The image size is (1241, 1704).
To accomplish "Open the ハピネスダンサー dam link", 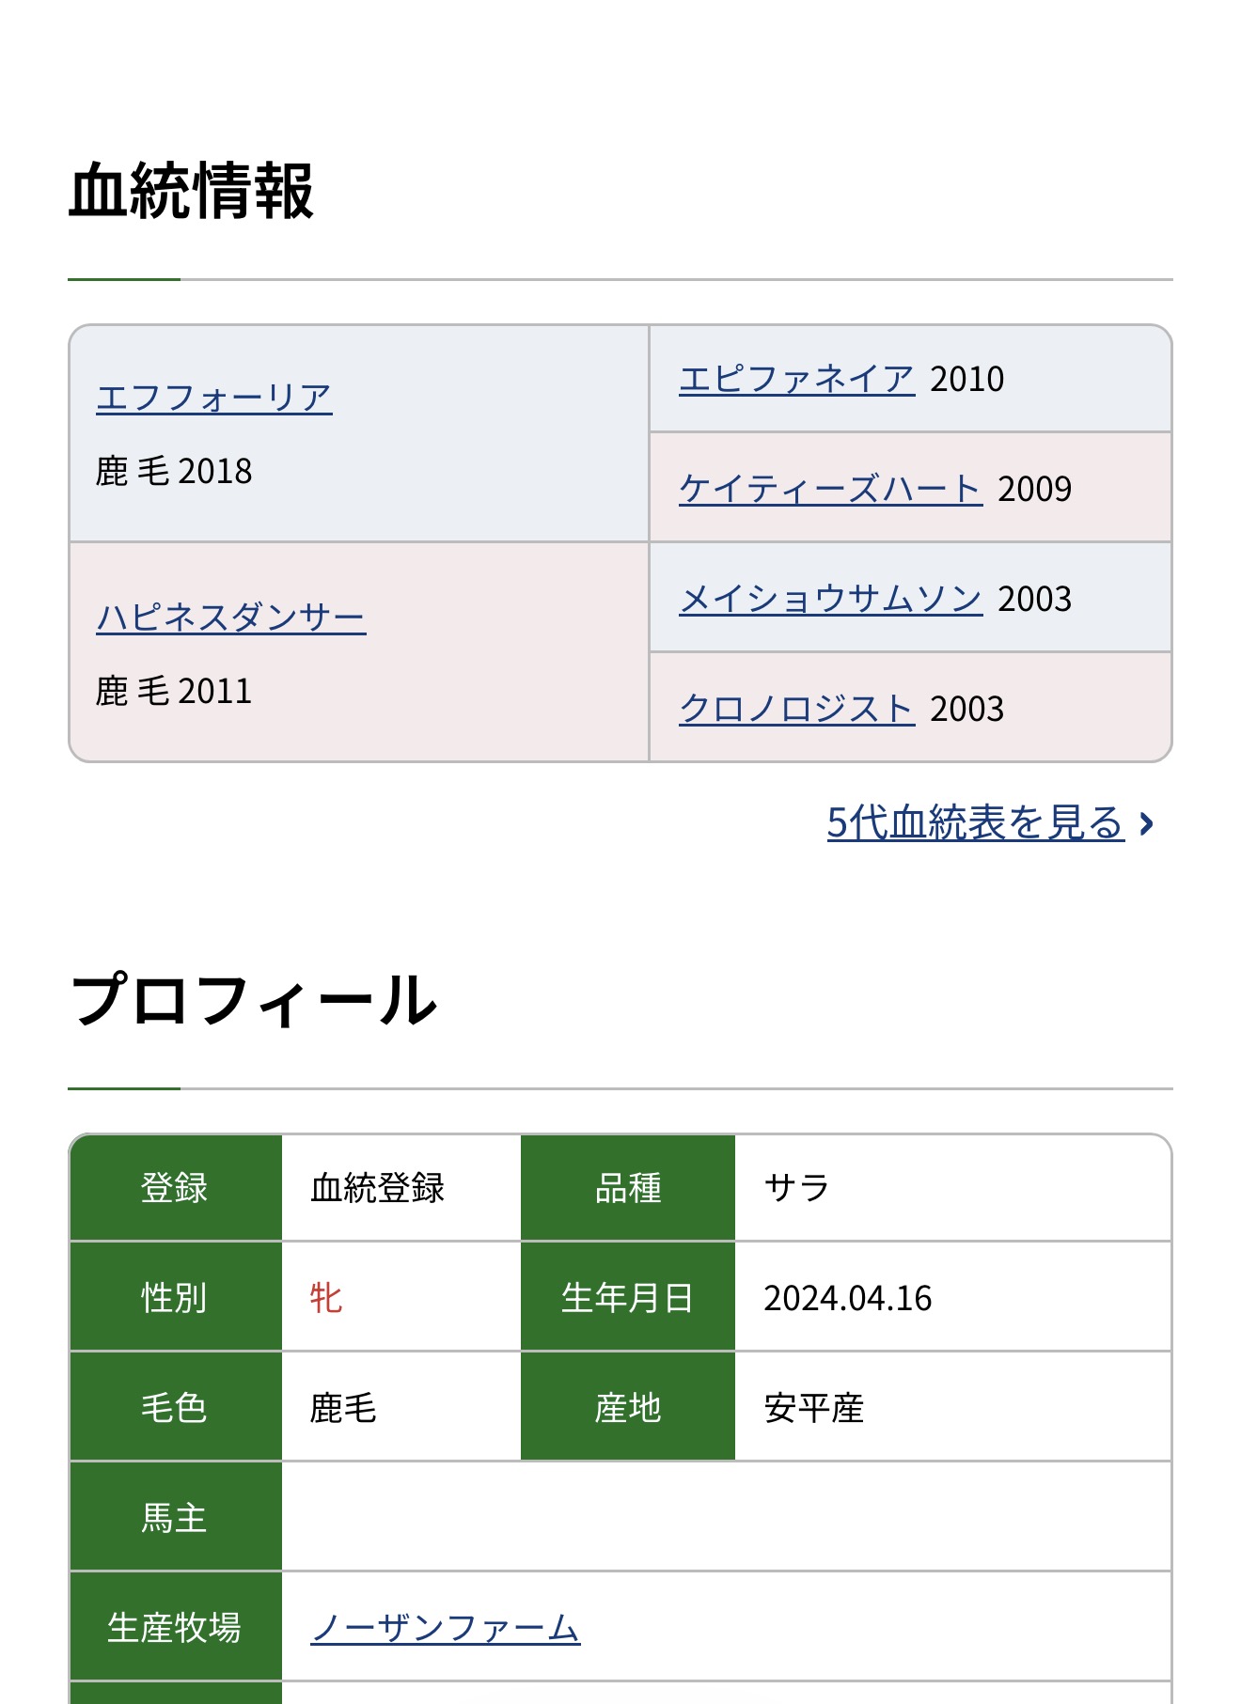I will [231, 618].
